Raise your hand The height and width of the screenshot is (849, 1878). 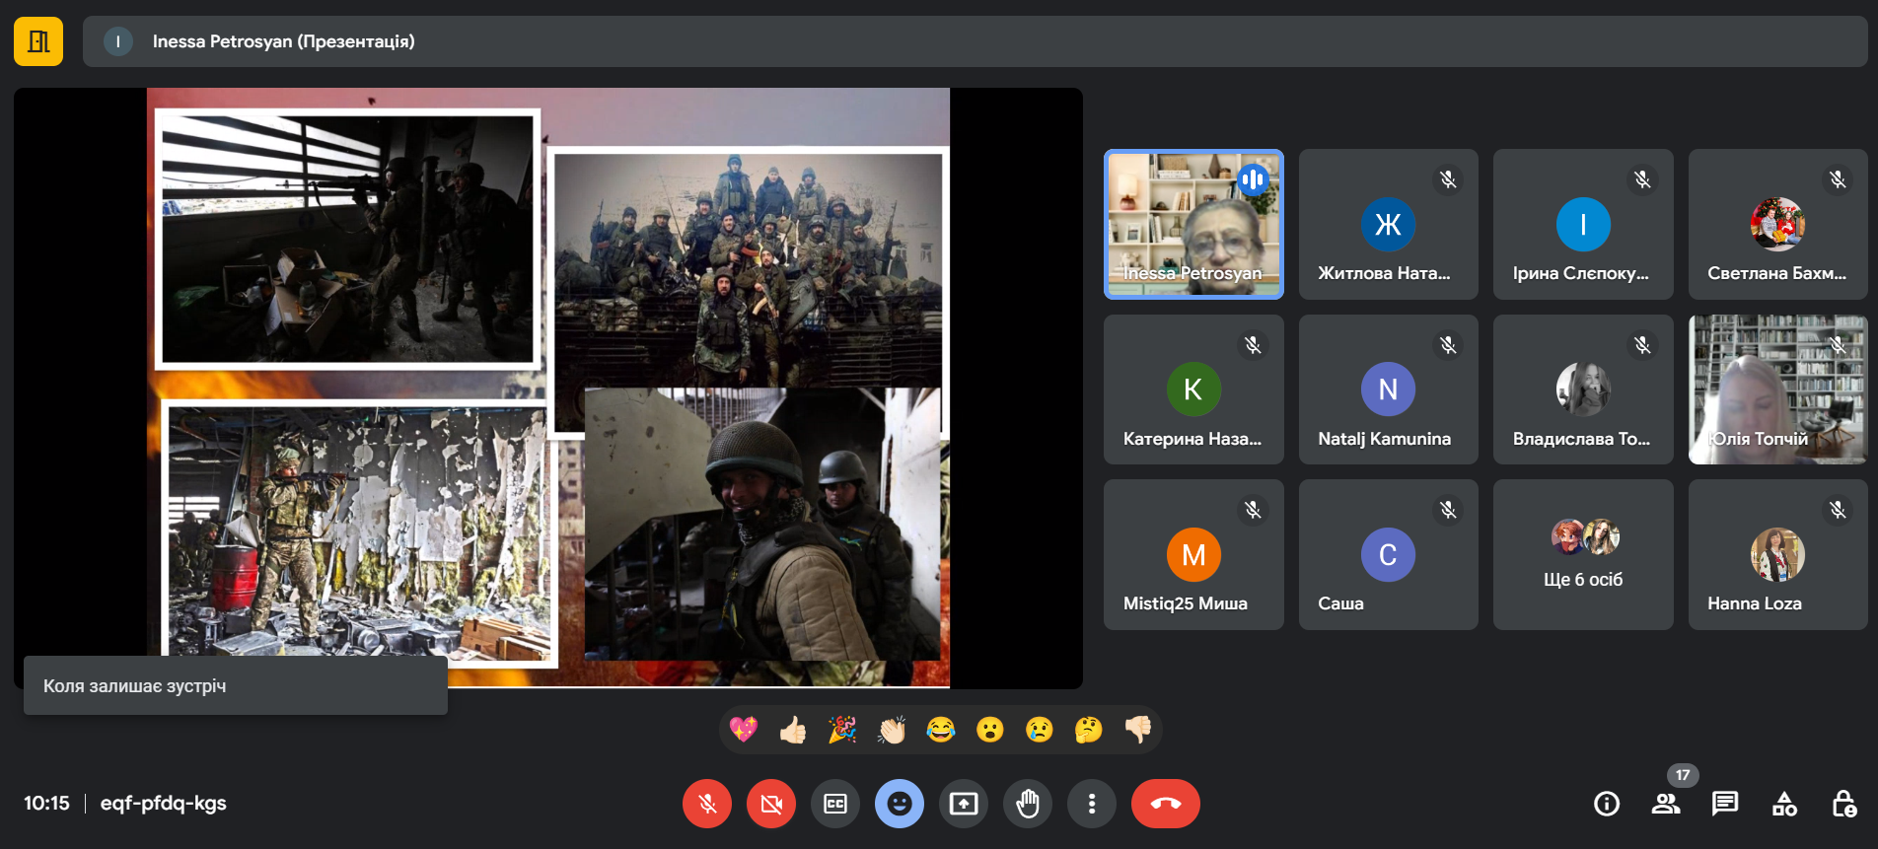click(x=1028, y=804)
